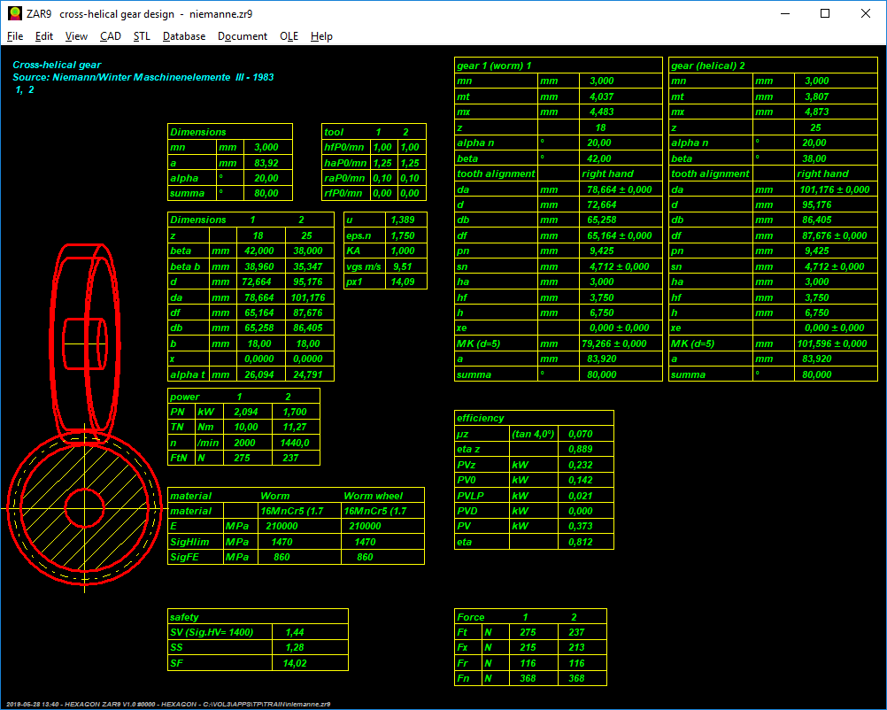Maximize the ZAR9 window

click(x=825, y=13)
